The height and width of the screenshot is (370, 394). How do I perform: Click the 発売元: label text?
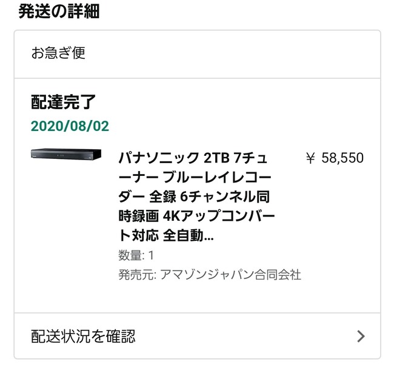point(138,275)
